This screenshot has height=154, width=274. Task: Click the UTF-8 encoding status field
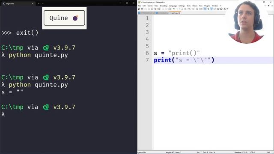pos(253,152)
